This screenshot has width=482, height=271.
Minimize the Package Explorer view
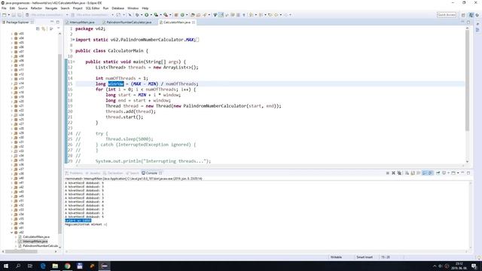52,22
